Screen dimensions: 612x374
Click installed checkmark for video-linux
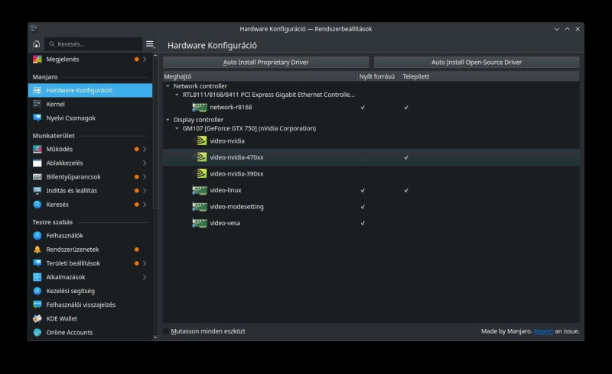coord(406,190)
